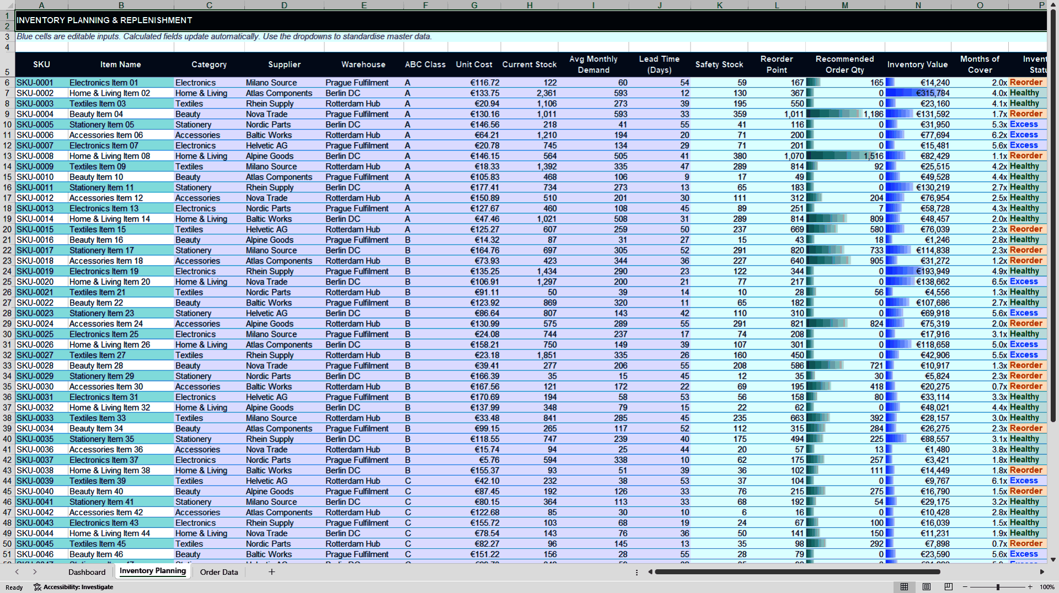Screen dimensions: 1059x593
Task: Click the vertical scrollbar down arrow
Action: pos(1053,559)
